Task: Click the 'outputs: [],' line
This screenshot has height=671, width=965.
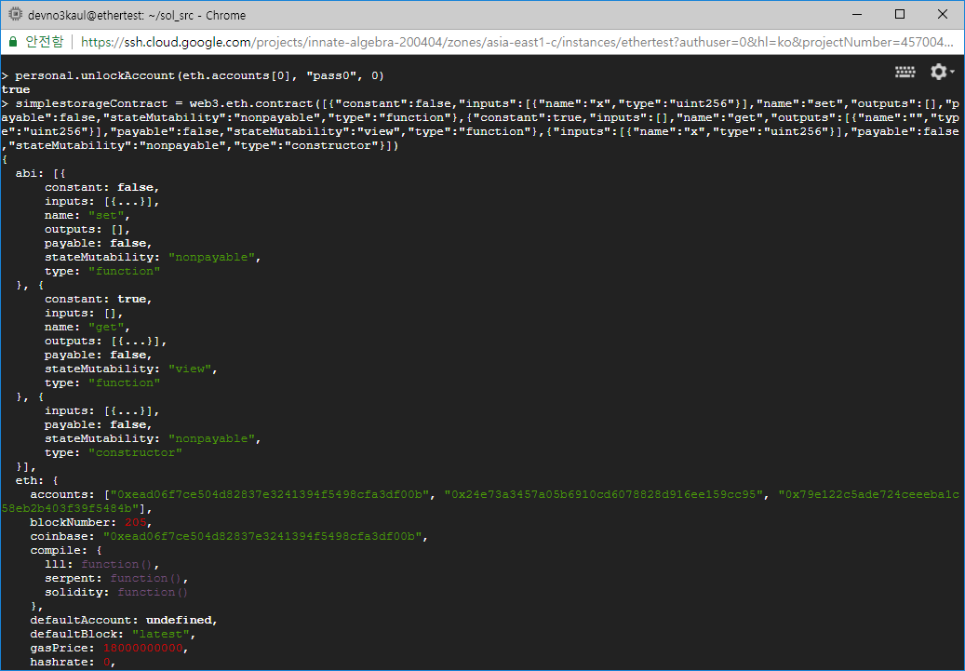Action: coord(87,229)
